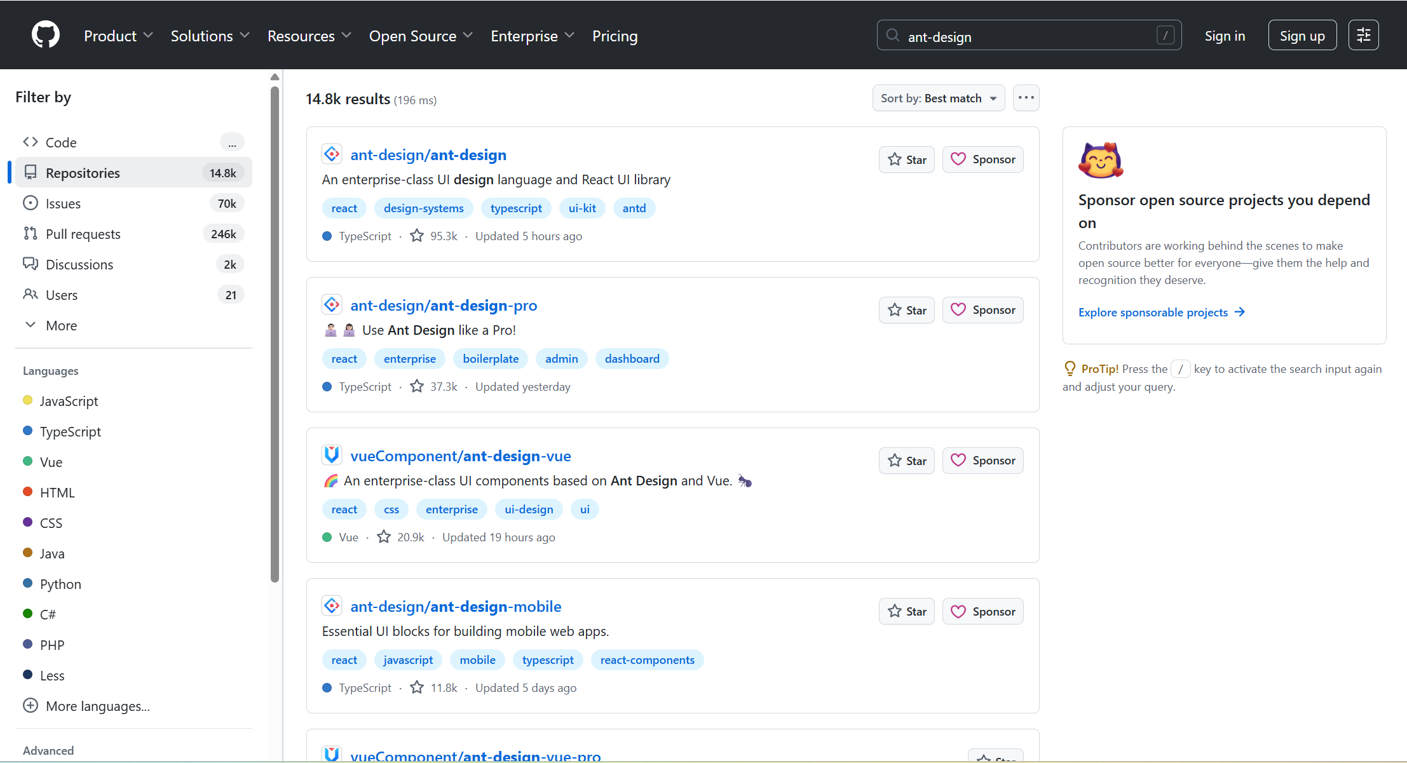Open the Sort by Best match dropdown

pos(939,98)
